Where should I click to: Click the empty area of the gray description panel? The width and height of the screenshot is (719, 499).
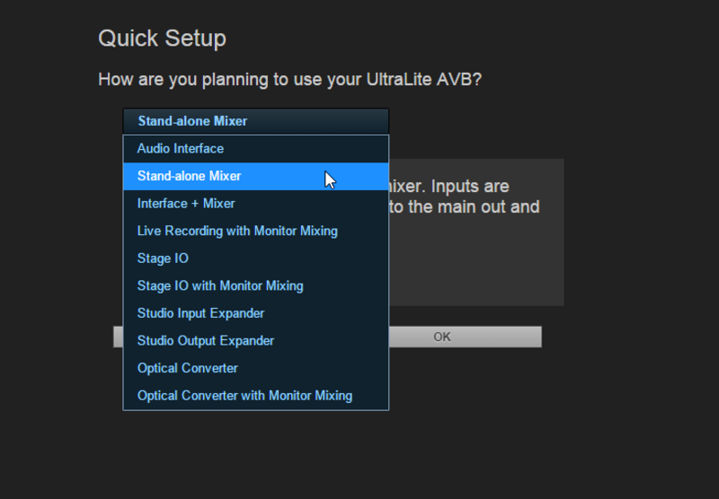tap(476, 266)
